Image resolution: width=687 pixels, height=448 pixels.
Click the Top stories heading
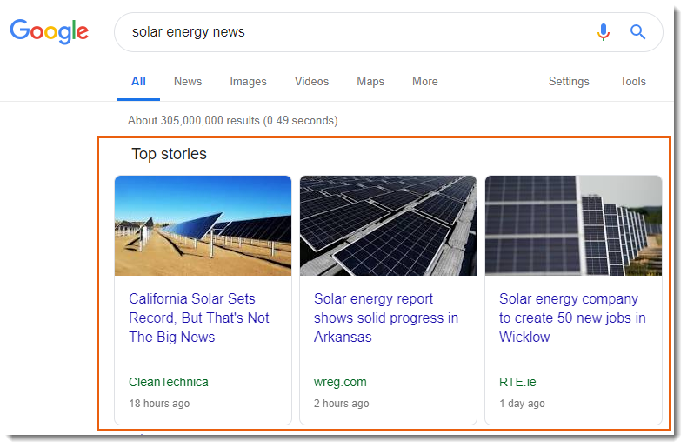coord(169,154)
